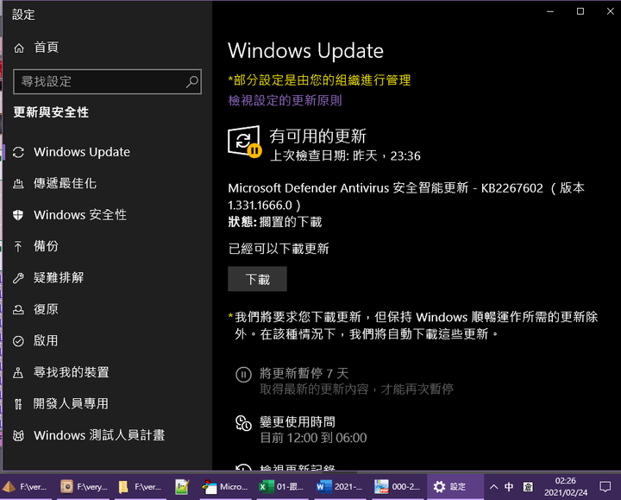Open the notification action center icon

pos(605,486)
